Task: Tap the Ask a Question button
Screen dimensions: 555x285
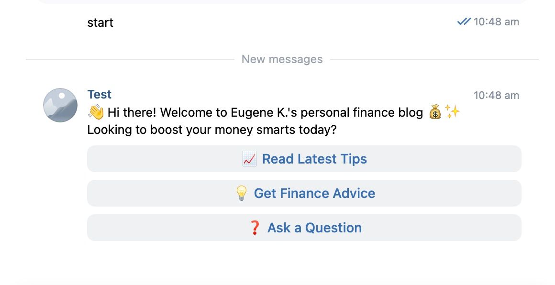Action: click(304, 228)
